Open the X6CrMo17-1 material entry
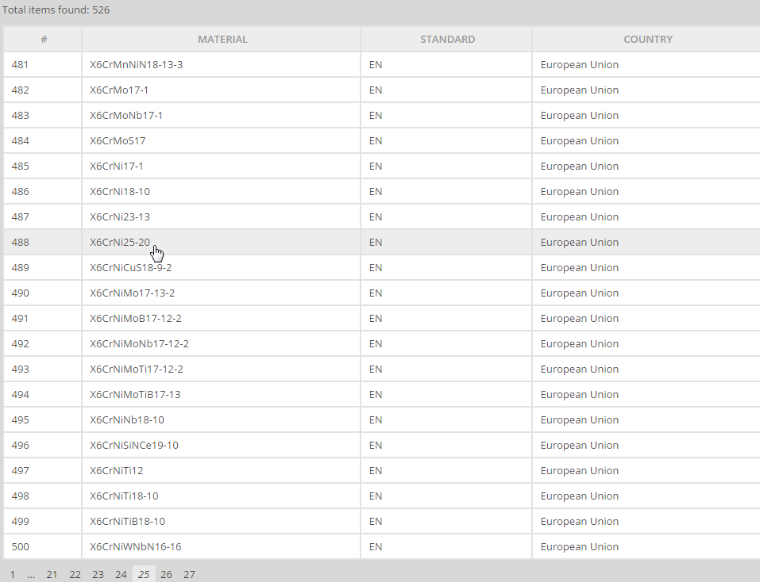Image resolution: width=760 pixels, height=582 pixels. [x=119, y=90]
